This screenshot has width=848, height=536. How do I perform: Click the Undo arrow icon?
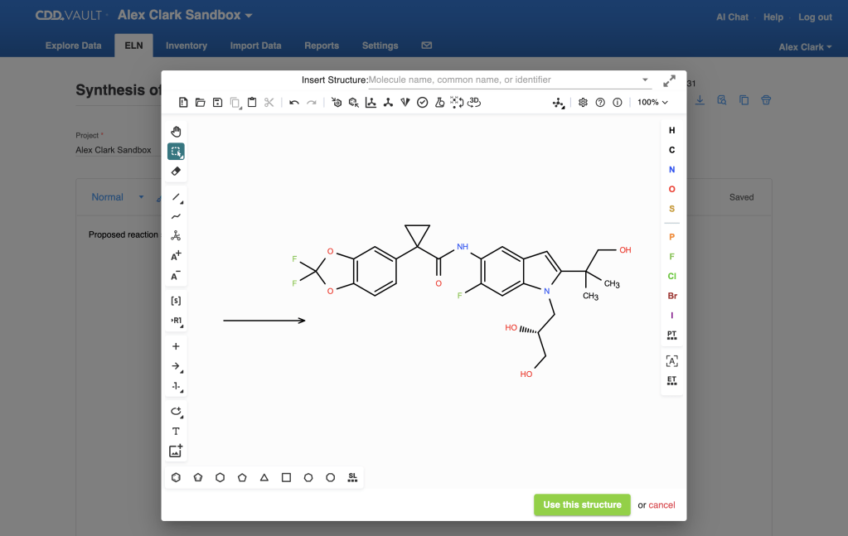(294, 103)
